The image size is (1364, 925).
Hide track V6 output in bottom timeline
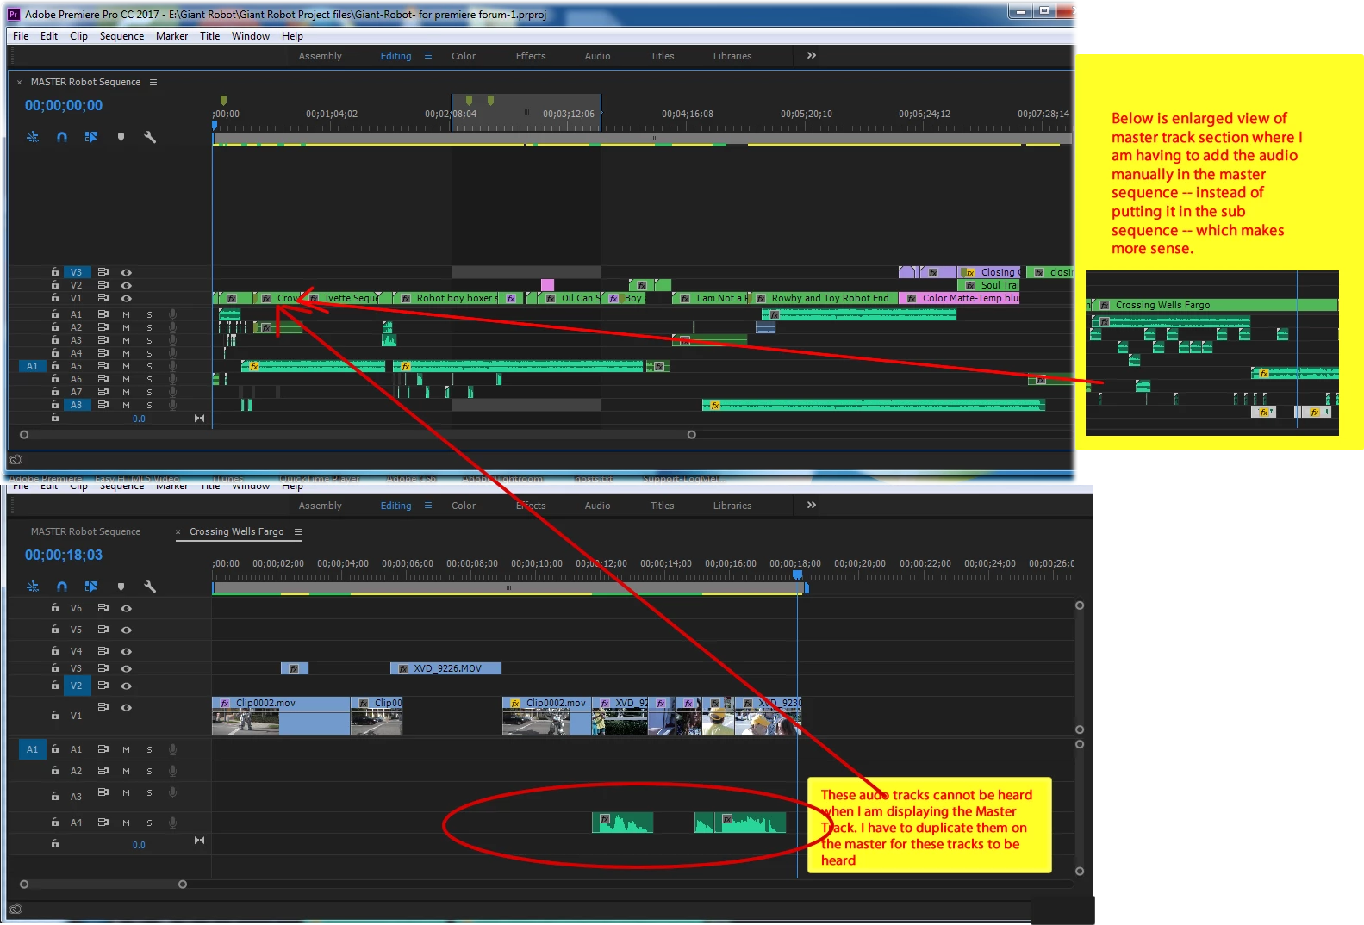(127, 608)
